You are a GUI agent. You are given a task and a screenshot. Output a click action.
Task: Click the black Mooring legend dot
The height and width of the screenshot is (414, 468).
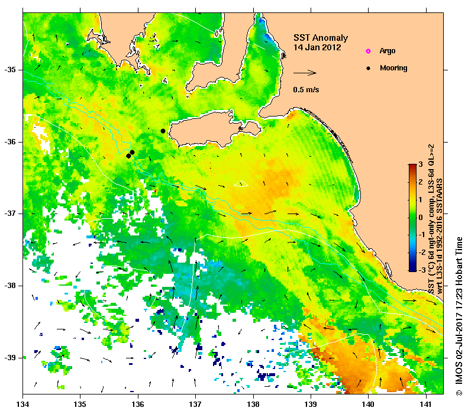[x=369, y=68]
